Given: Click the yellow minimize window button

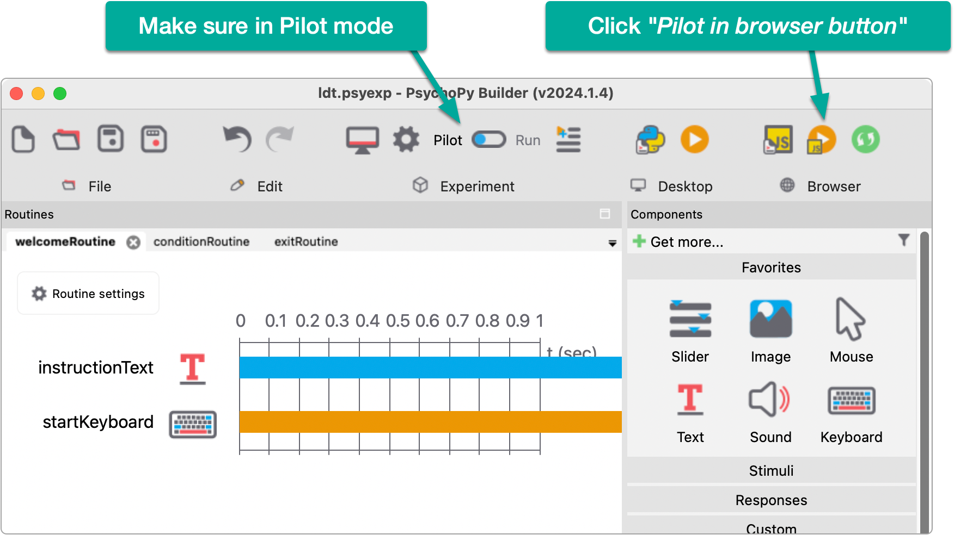Looking at the screenshot, I should tap(38, 94).
